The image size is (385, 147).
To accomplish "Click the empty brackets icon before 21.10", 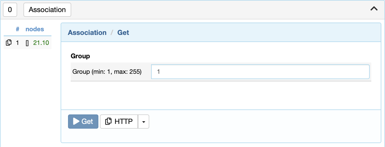I will (x=27, y=43).
